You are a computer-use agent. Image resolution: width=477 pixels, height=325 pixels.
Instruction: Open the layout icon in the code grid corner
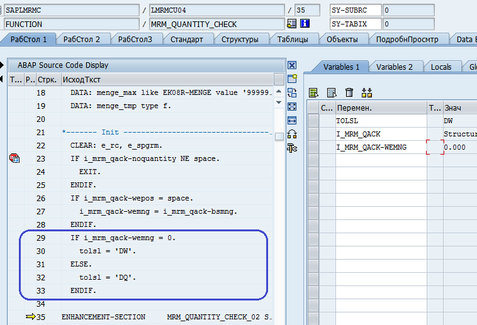point(279,79)
